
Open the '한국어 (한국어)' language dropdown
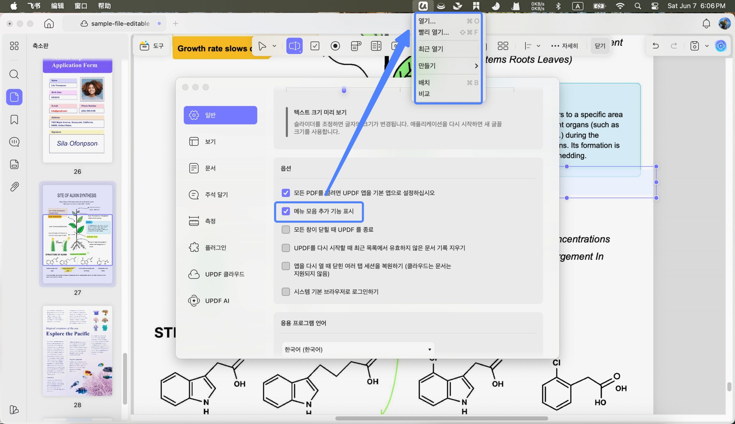(x=358, y=349)
